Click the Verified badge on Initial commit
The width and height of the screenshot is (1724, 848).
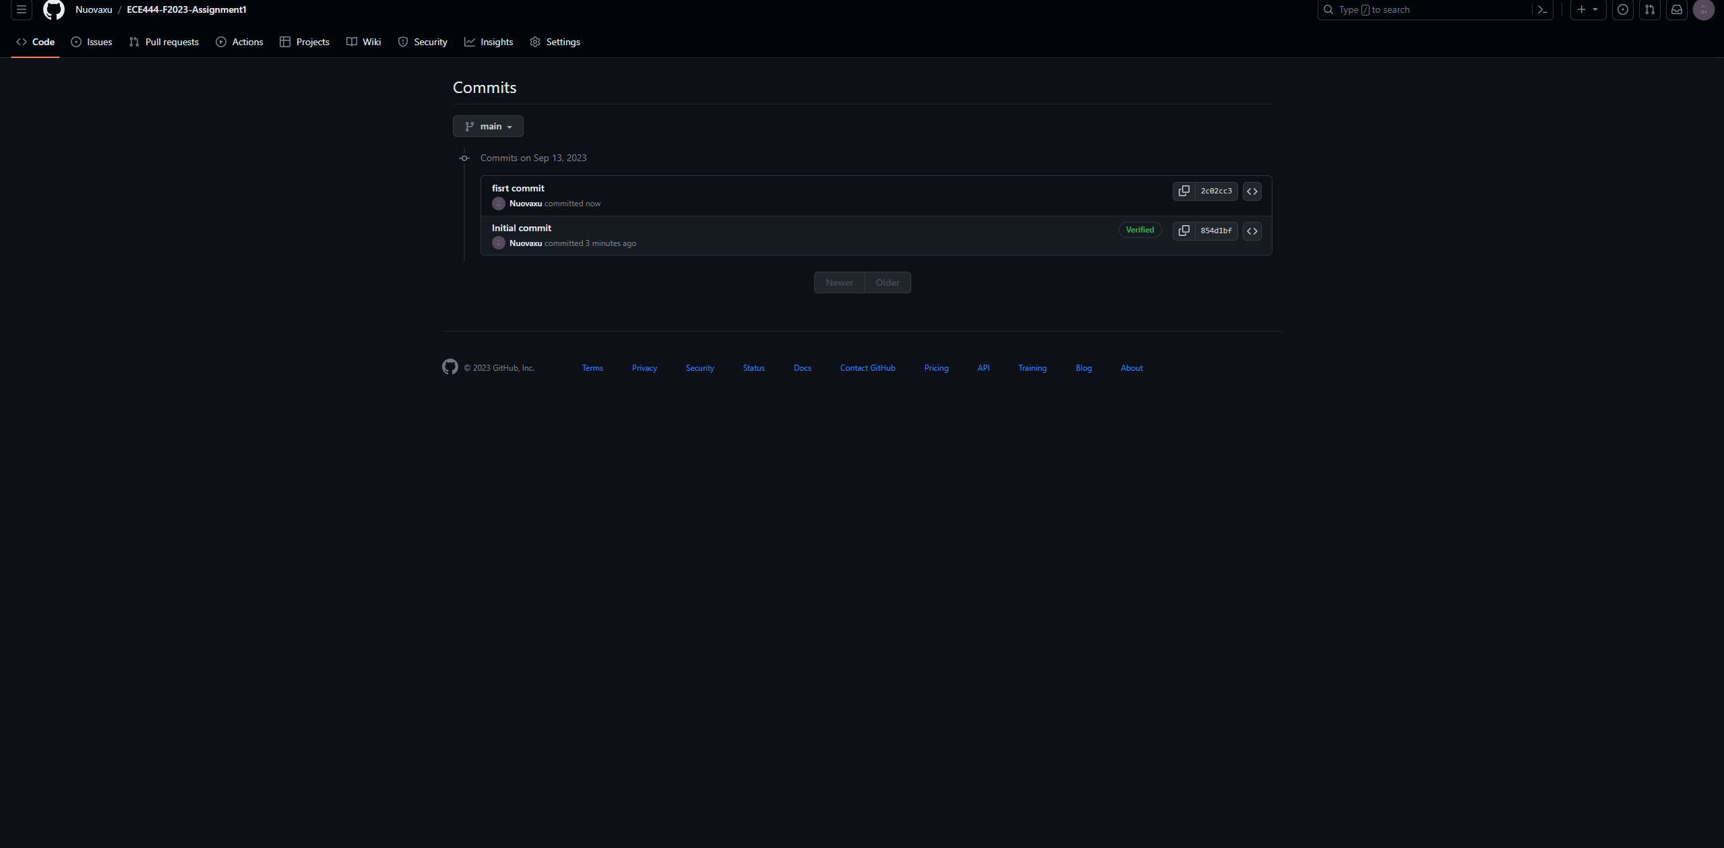click(x=1140, y=230)
